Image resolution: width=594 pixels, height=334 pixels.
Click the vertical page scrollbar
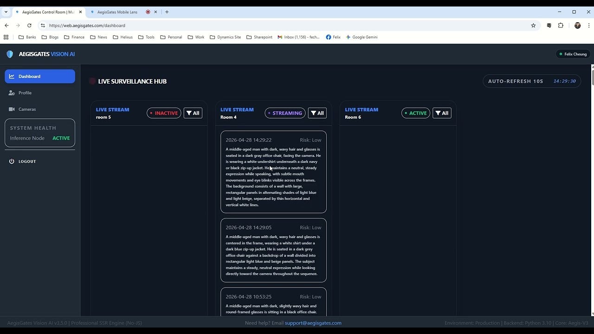591,77
